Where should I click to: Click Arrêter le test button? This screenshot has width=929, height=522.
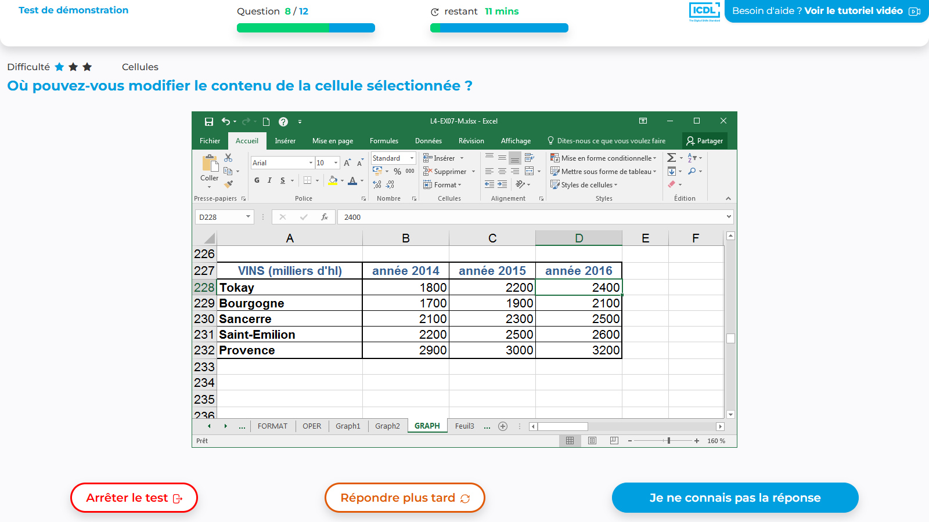click(x=134, y=498)
